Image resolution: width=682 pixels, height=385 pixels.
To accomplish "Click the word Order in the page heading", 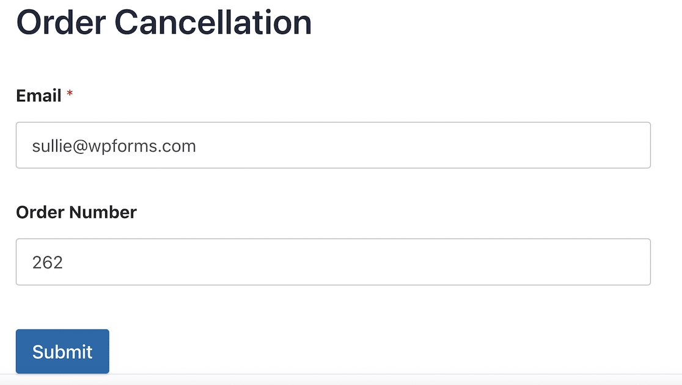I will pyautogui.click(x=60, y=23).
